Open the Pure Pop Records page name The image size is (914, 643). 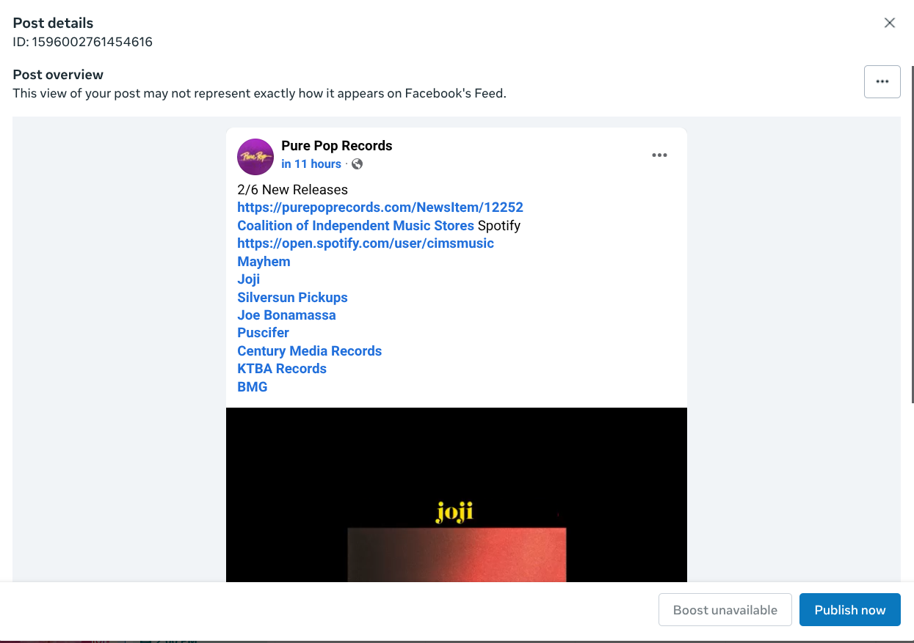[336, 146]
